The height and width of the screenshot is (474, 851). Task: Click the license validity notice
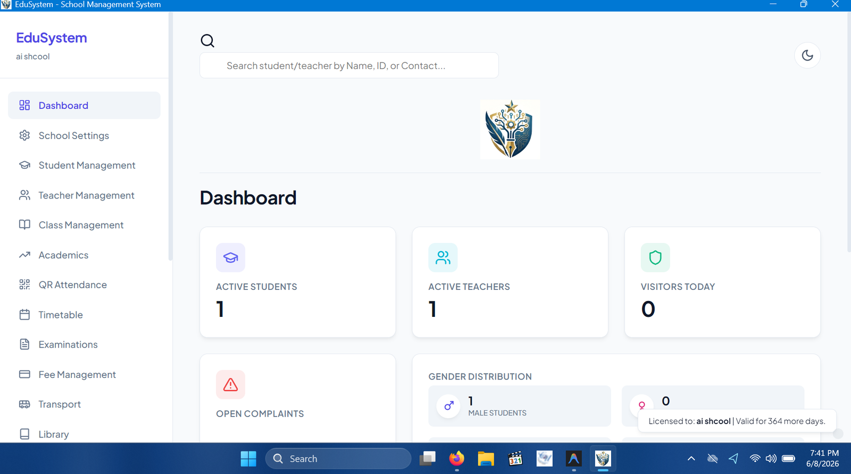tap(737, 421)
